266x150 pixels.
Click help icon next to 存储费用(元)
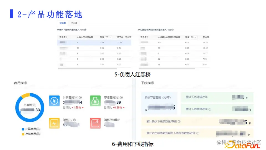(121, 97)
